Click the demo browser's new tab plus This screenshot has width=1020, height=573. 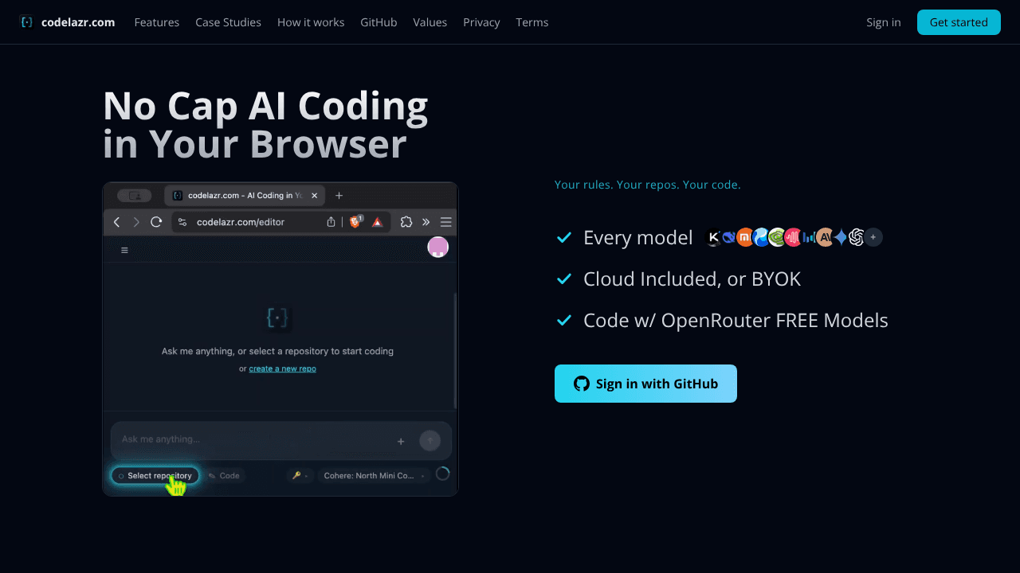(339, 196)
